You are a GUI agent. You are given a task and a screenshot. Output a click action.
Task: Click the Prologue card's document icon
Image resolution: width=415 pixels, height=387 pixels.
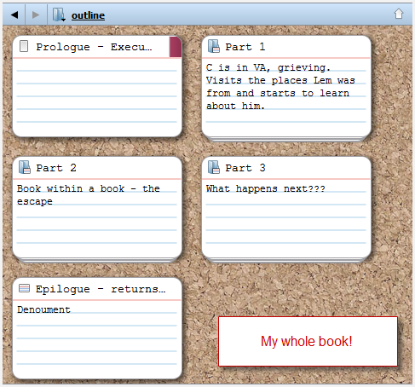pos(24,46)
